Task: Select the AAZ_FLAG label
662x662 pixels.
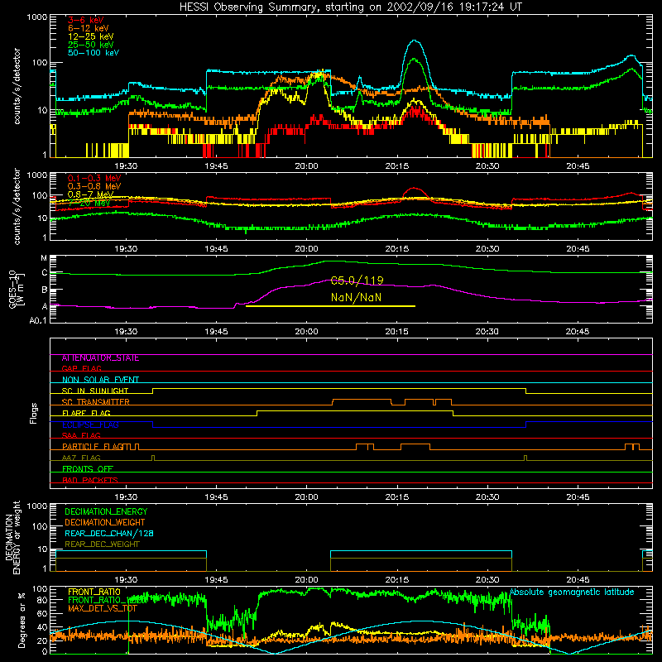Action: (81, 458)
